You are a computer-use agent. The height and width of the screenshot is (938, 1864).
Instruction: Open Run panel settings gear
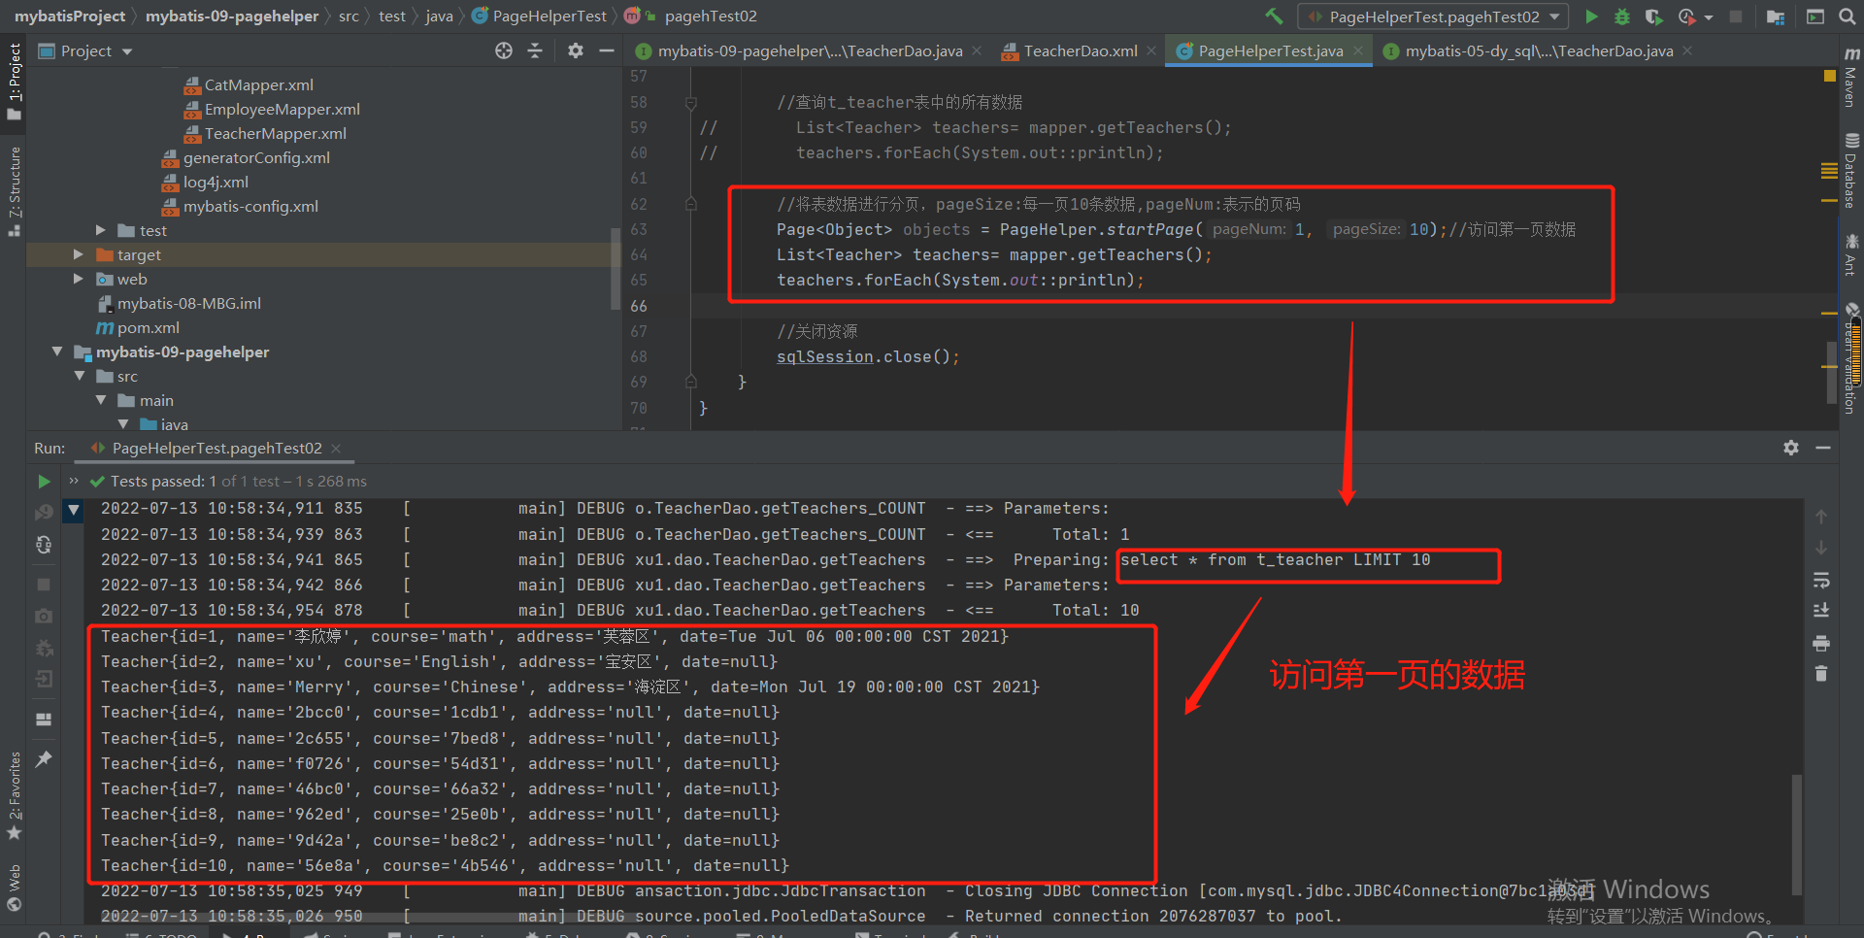[x=1791, y=448]
